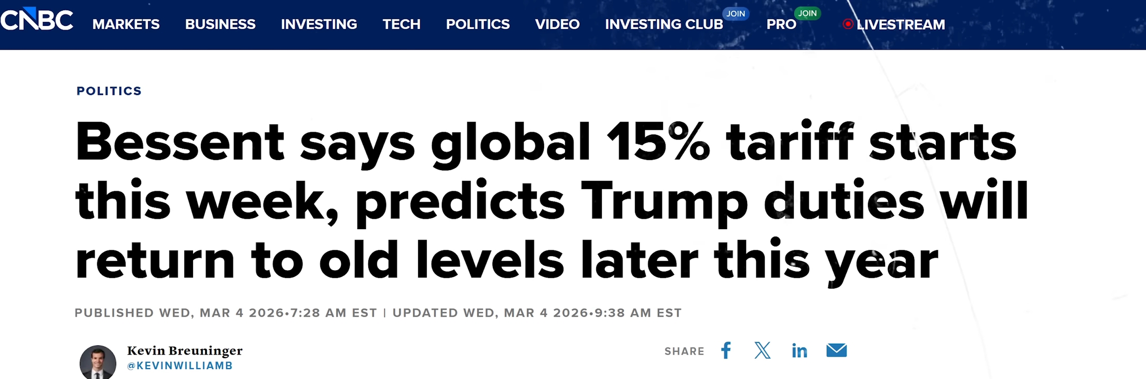This screenshot has height=379, width=1146.
Task: Share the article via email icon
Action: 836,350
